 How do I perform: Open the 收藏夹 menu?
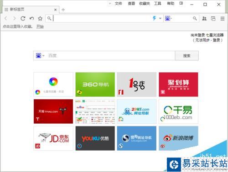pyautogui.click(x=145, y=4)
